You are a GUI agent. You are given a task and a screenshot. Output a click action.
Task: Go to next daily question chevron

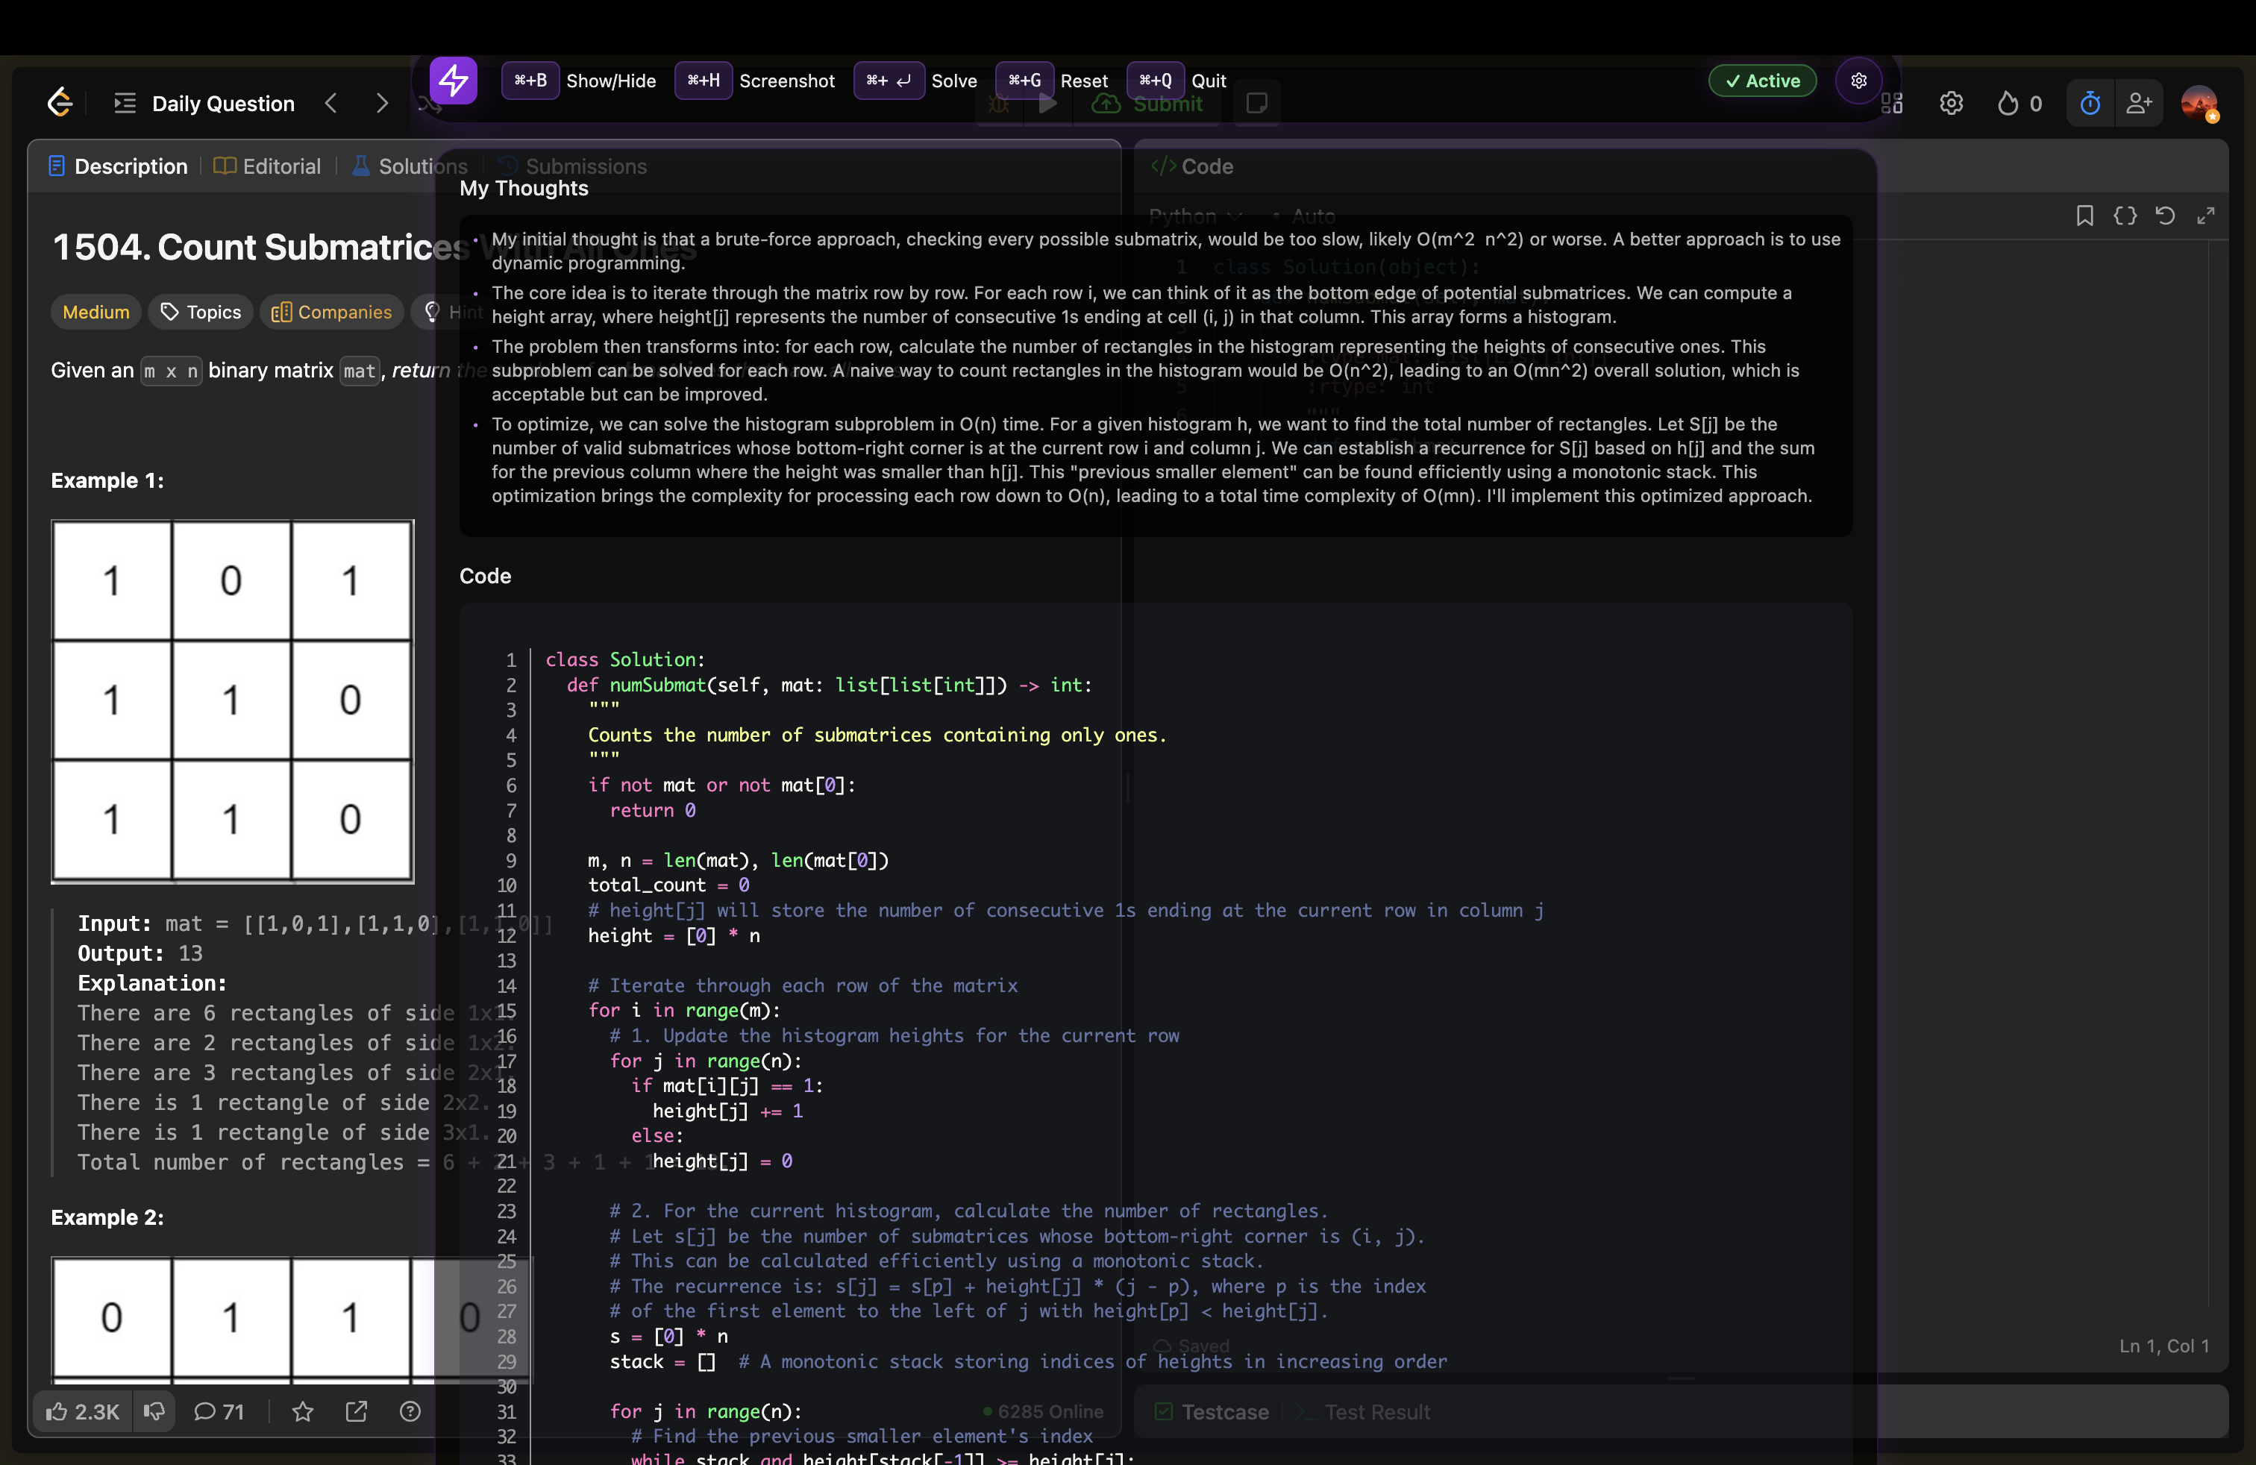[382, 103]
